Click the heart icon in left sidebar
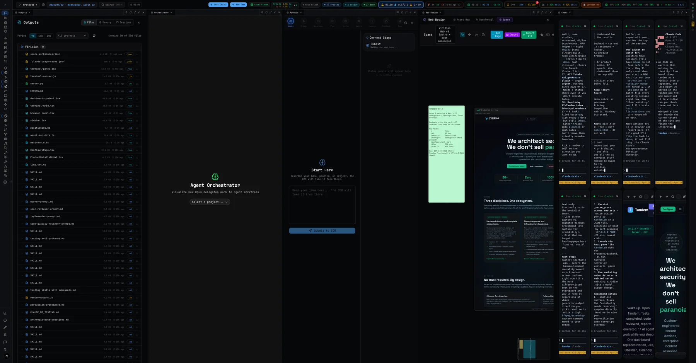This screenshot has height=363, width=696. click(5, 31)
